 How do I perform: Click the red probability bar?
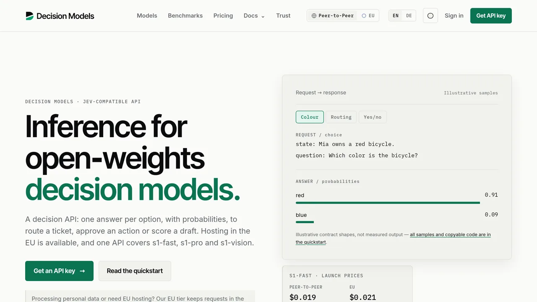click(x=388, y=203)
